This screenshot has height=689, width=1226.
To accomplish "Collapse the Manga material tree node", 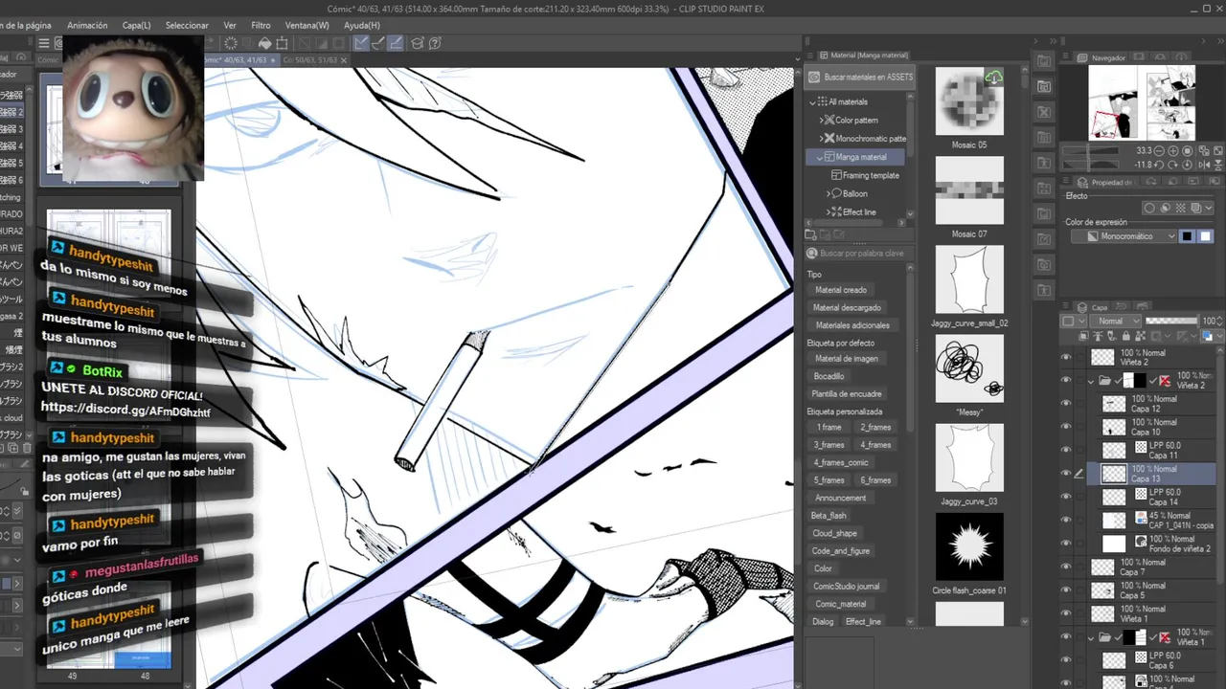I will (x=821, y=157).
